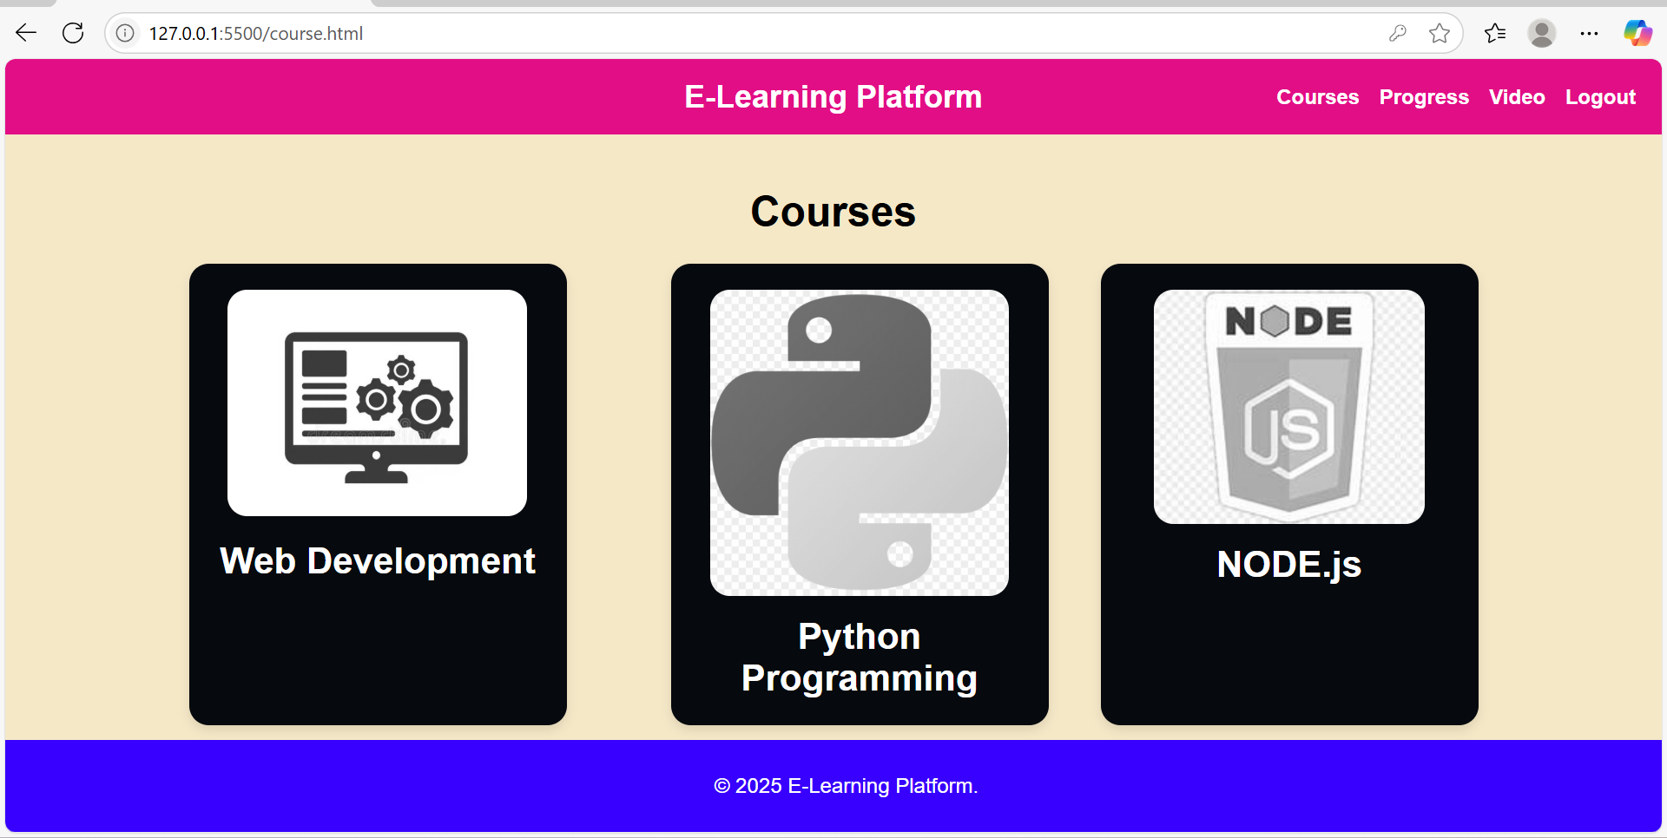Click the E-Learning Platform header title

(x=833, y=96)
